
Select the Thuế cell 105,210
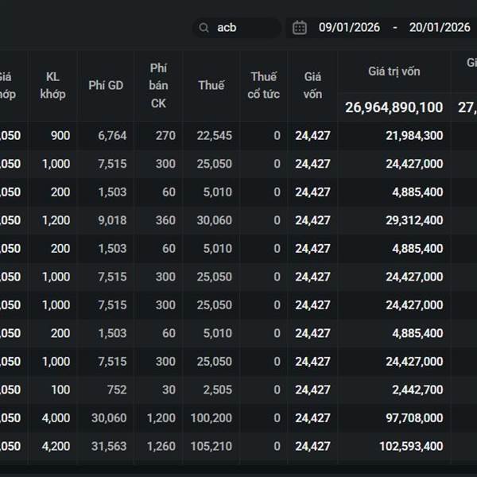click(211, 446)
